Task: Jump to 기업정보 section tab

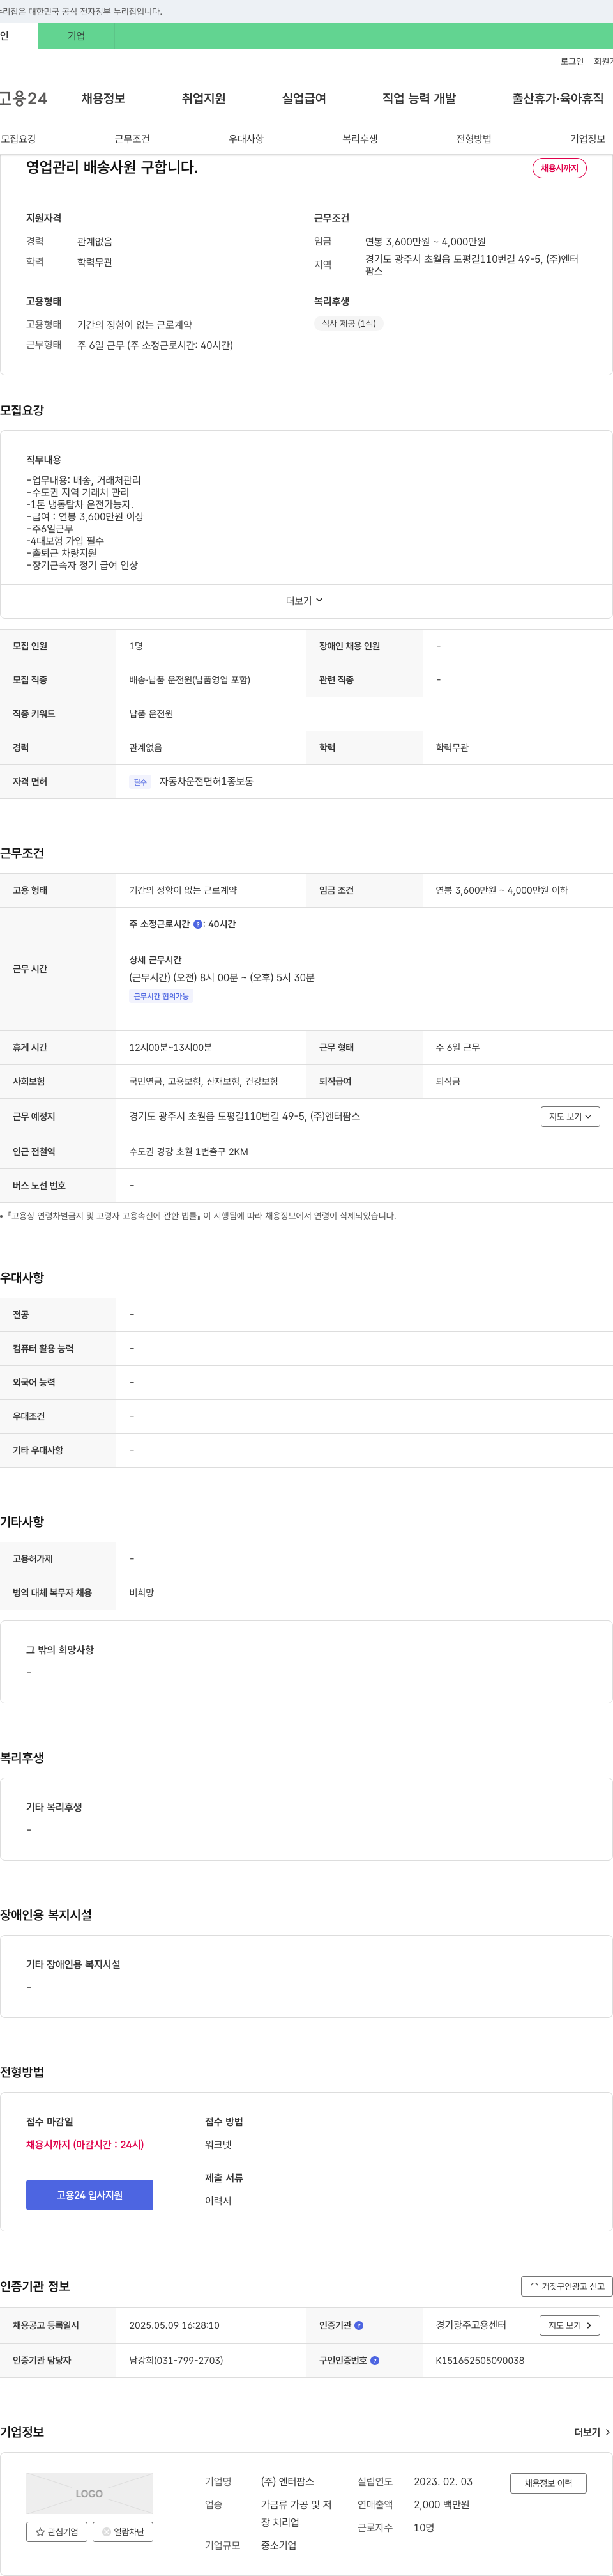Action: tap(588, 139)
